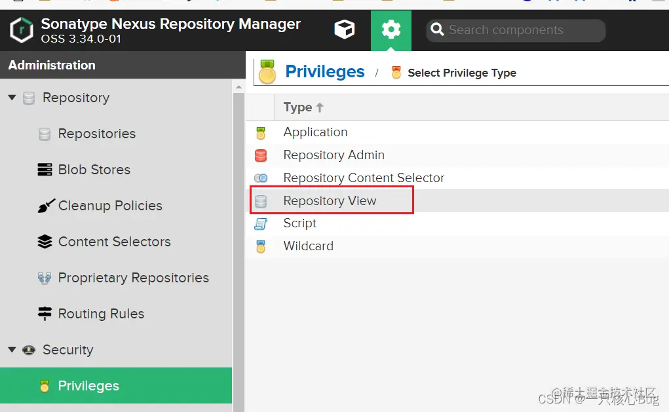
Task: Click the Select Privilege Type breadcrumb icon
Action: 396,73
